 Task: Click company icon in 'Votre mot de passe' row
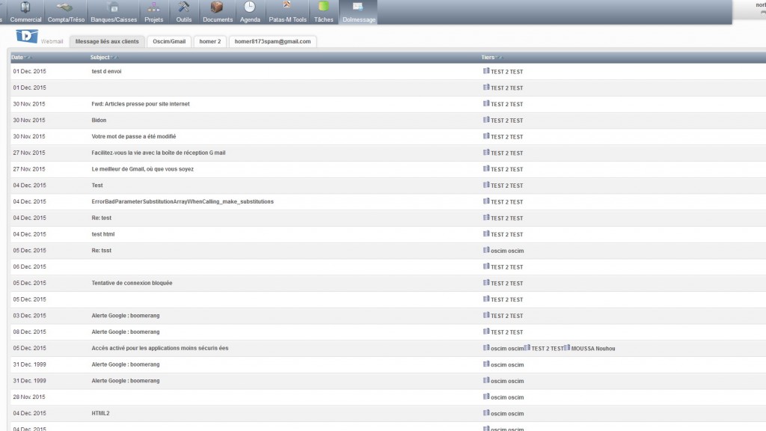click(x=486, y=136)
